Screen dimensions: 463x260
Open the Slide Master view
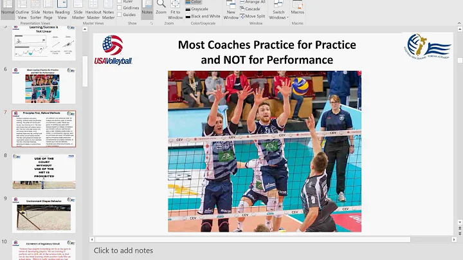(78, 10)
